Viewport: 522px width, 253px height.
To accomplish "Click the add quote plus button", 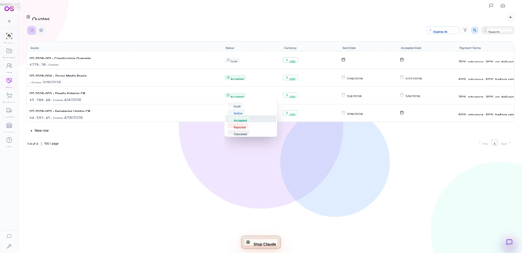I will click(510, 17).
